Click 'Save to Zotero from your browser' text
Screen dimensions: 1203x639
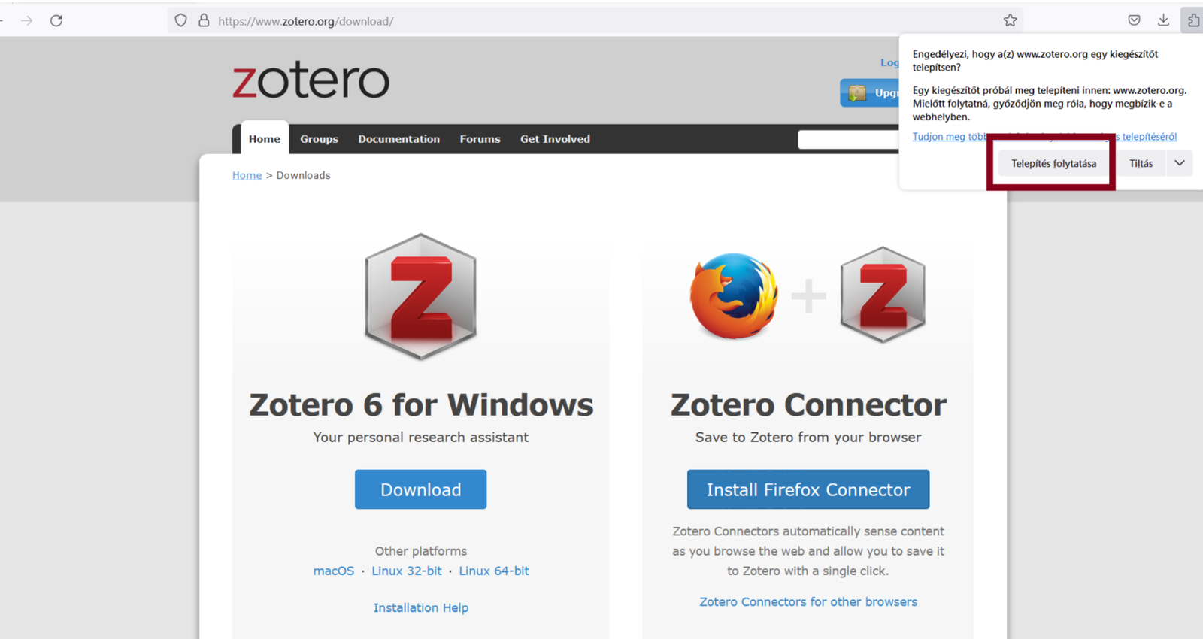[x=808, y=437]
